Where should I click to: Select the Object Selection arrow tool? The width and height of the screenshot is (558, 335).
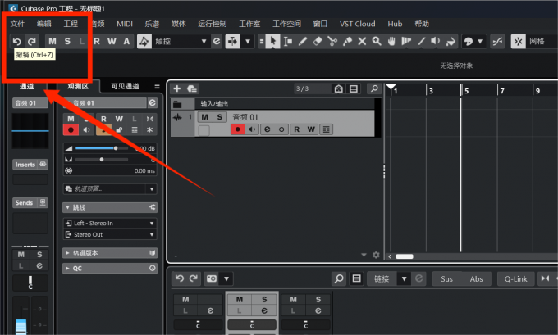point(272,41)
